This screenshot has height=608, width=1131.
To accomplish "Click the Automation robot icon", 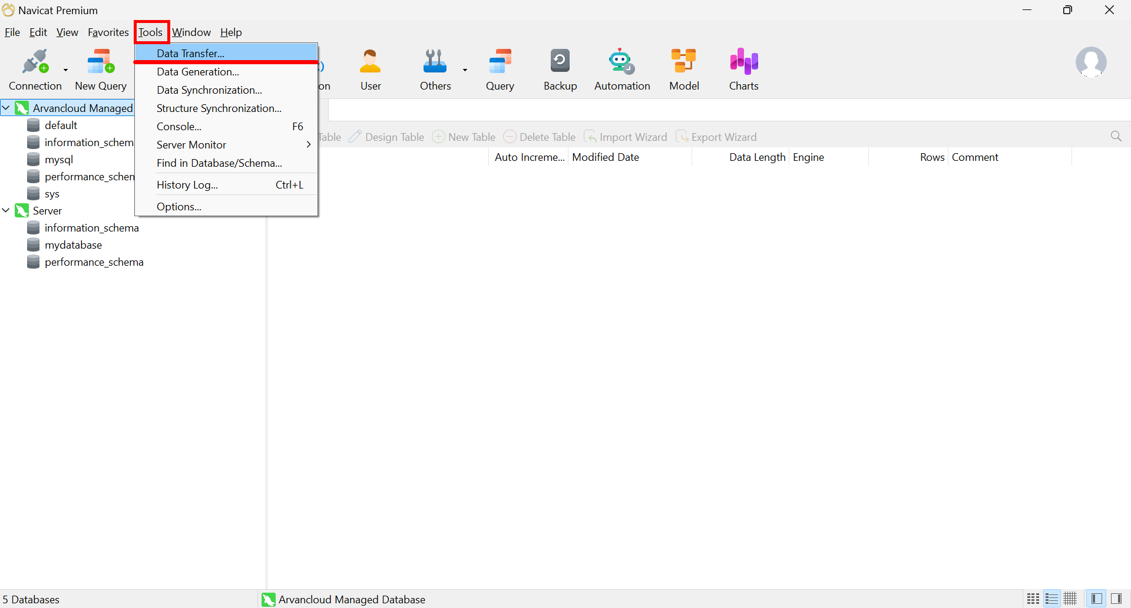I will (x=621, y=70).
